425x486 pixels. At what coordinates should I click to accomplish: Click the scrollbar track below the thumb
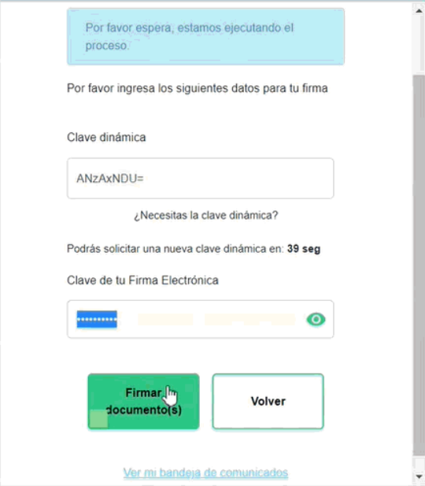[x=419, y=463]
